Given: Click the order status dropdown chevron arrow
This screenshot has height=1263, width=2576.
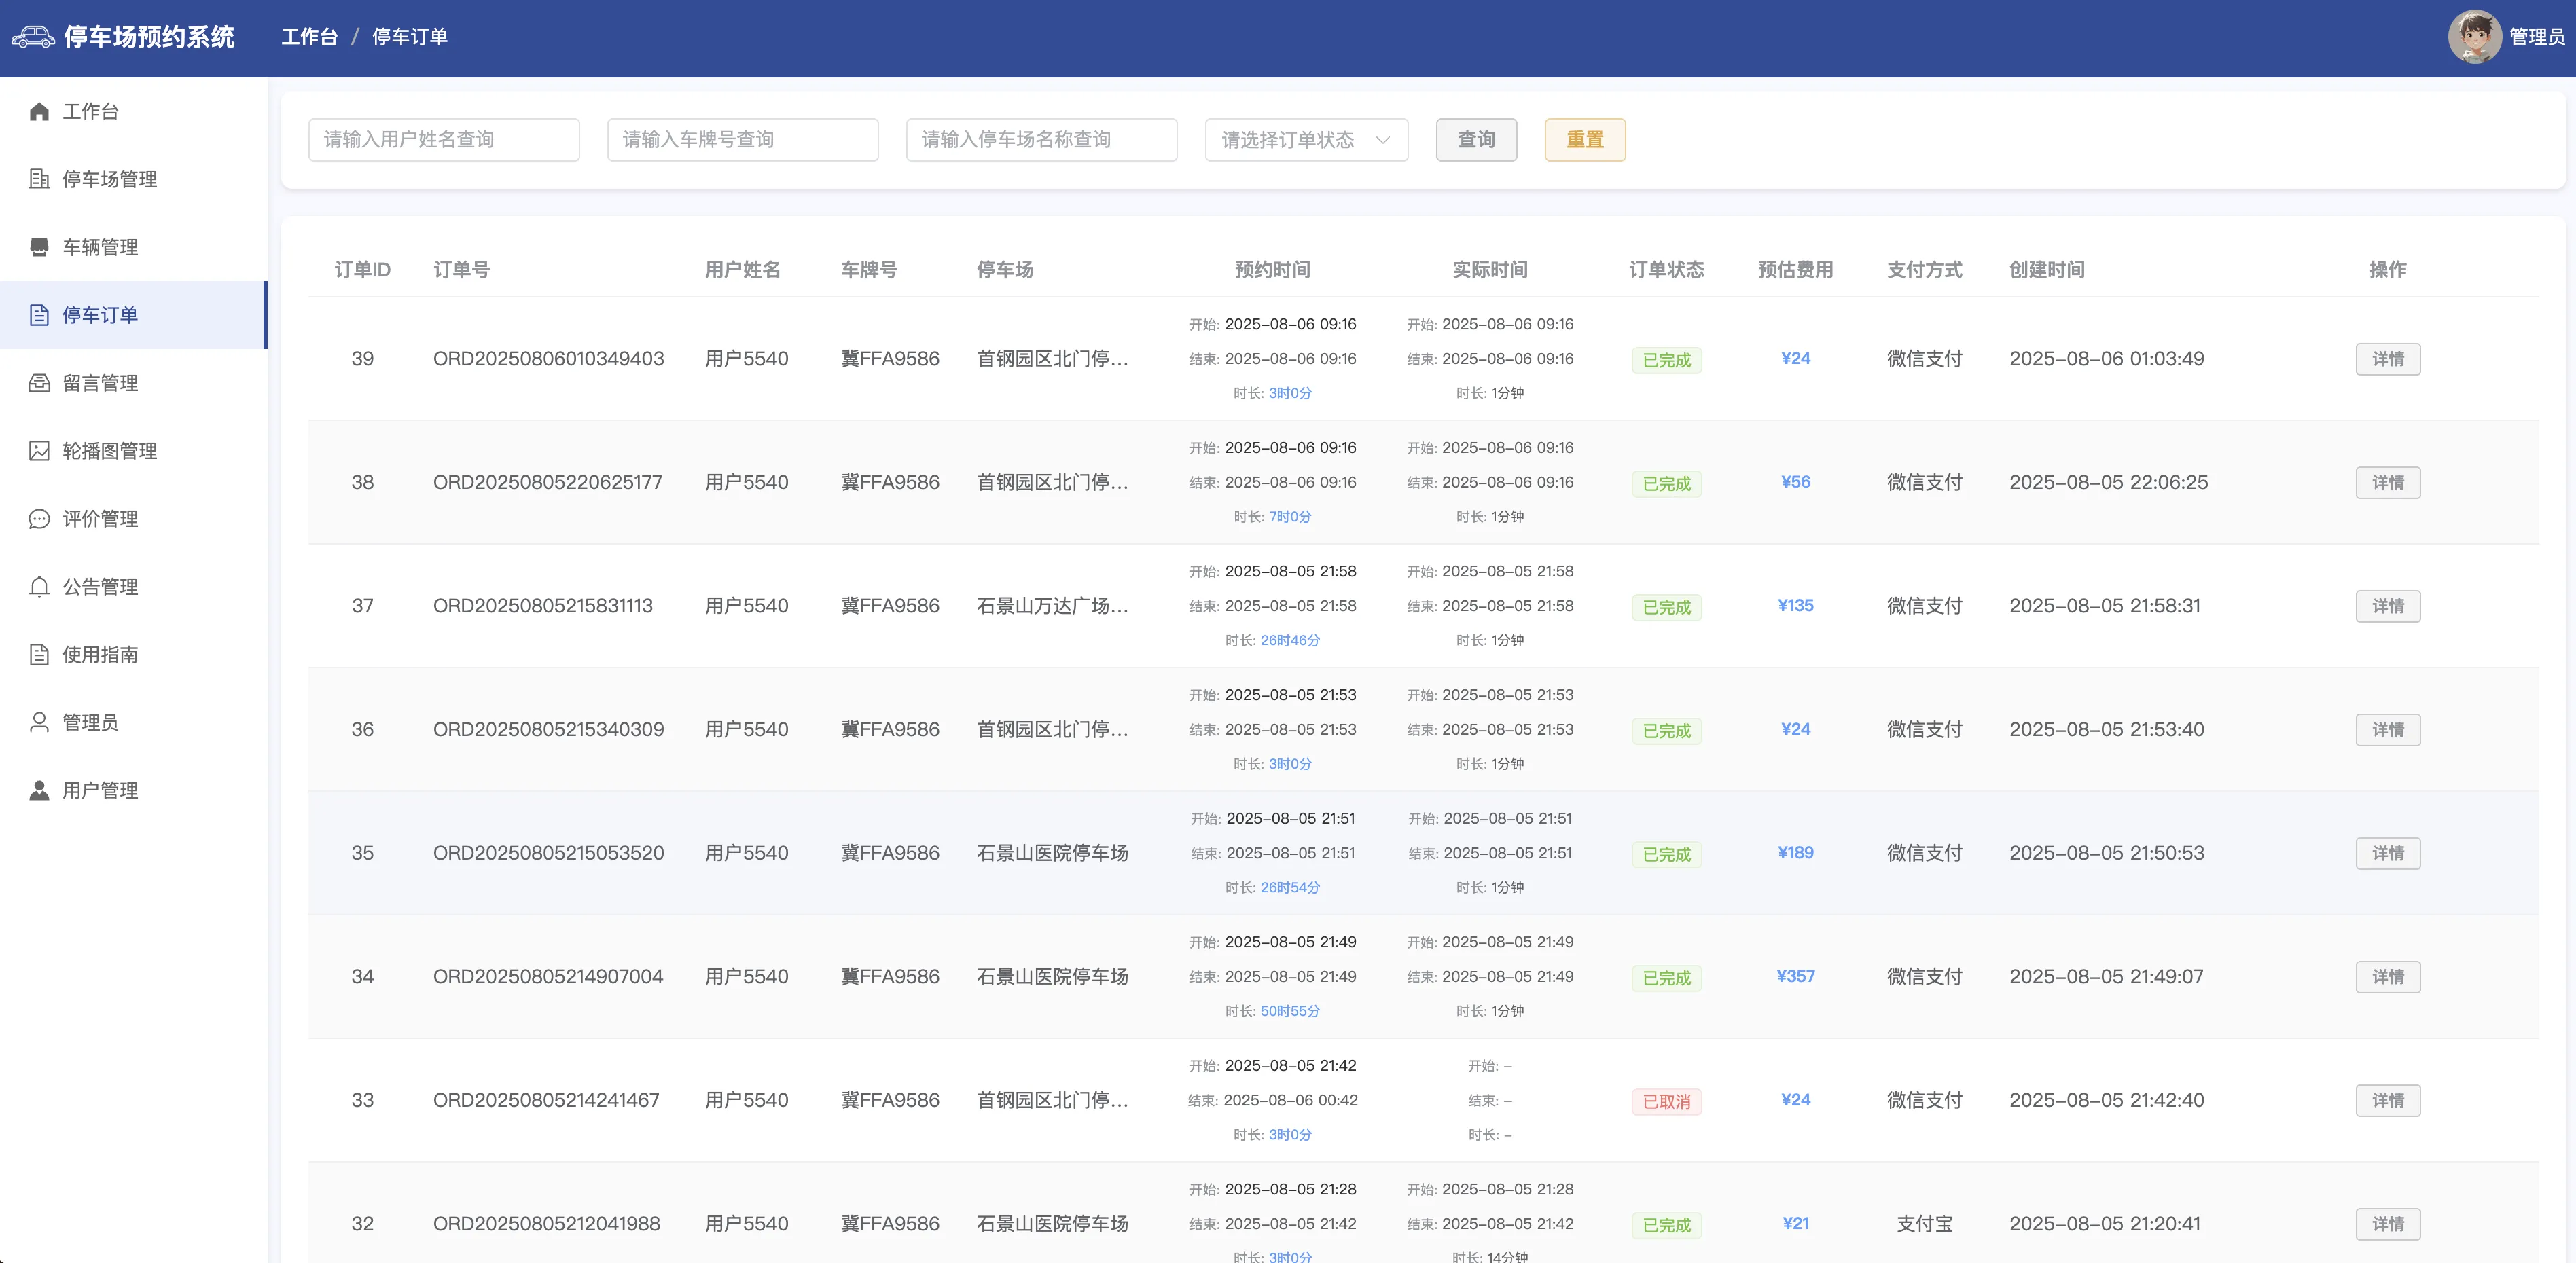Looking at the screenshot, I should click(x=1383, y=140).
